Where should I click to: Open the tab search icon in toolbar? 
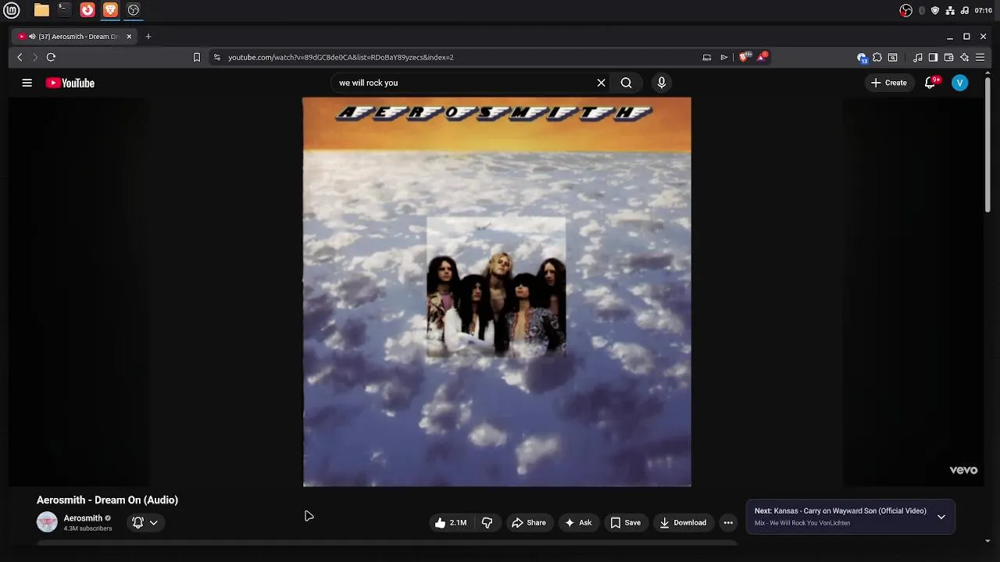pos(893,57)
